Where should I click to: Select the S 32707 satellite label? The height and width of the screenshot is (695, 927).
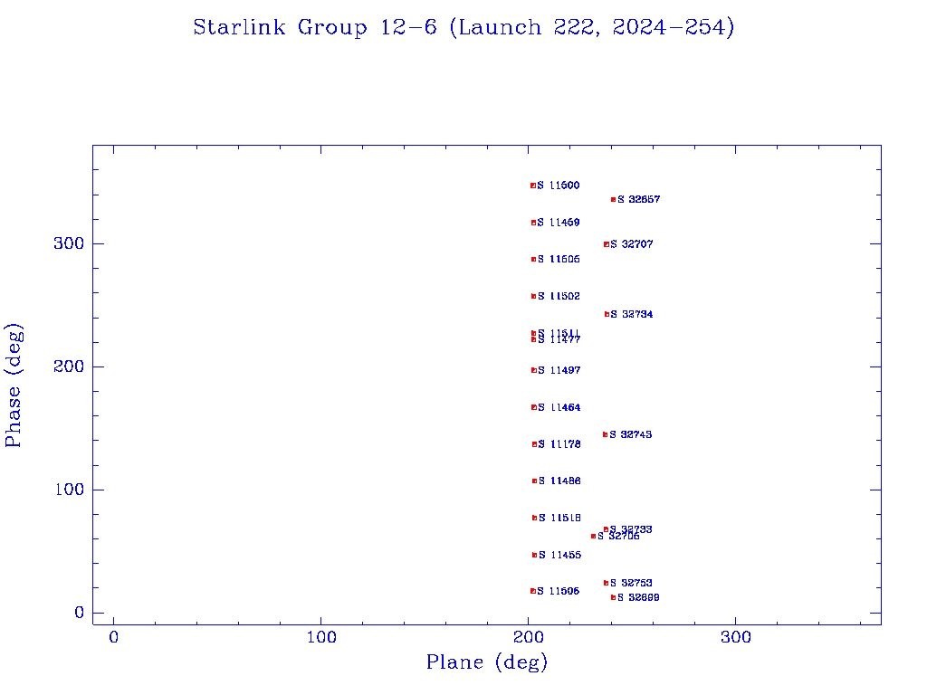point(631,244)
